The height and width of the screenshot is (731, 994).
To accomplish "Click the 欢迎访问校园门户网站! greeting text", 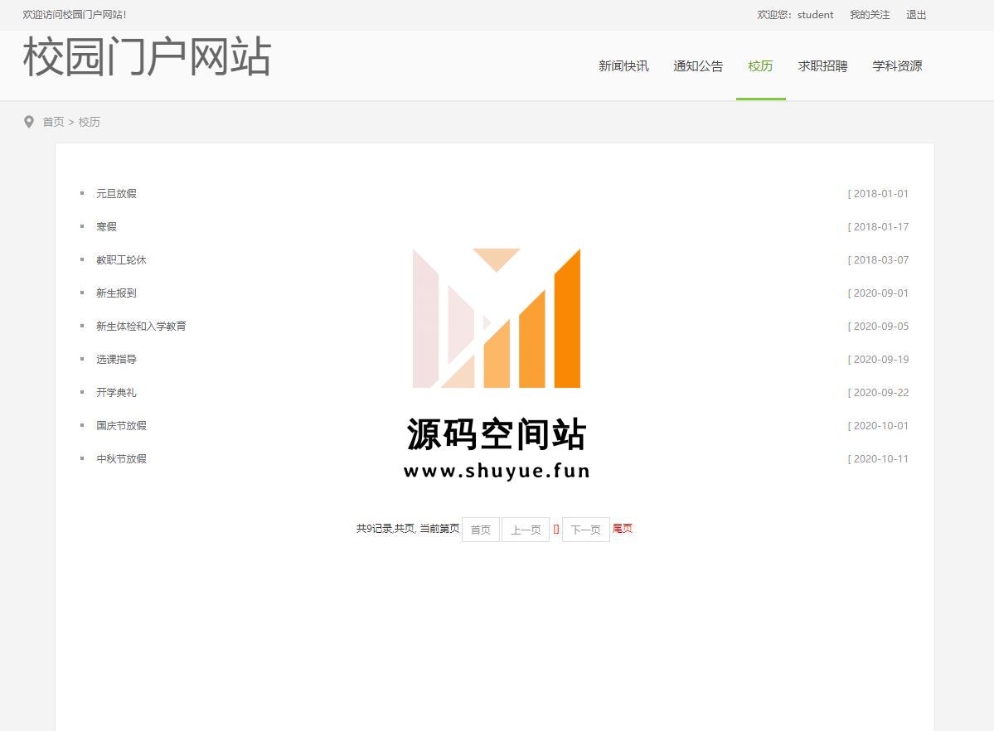I will 75,15.
